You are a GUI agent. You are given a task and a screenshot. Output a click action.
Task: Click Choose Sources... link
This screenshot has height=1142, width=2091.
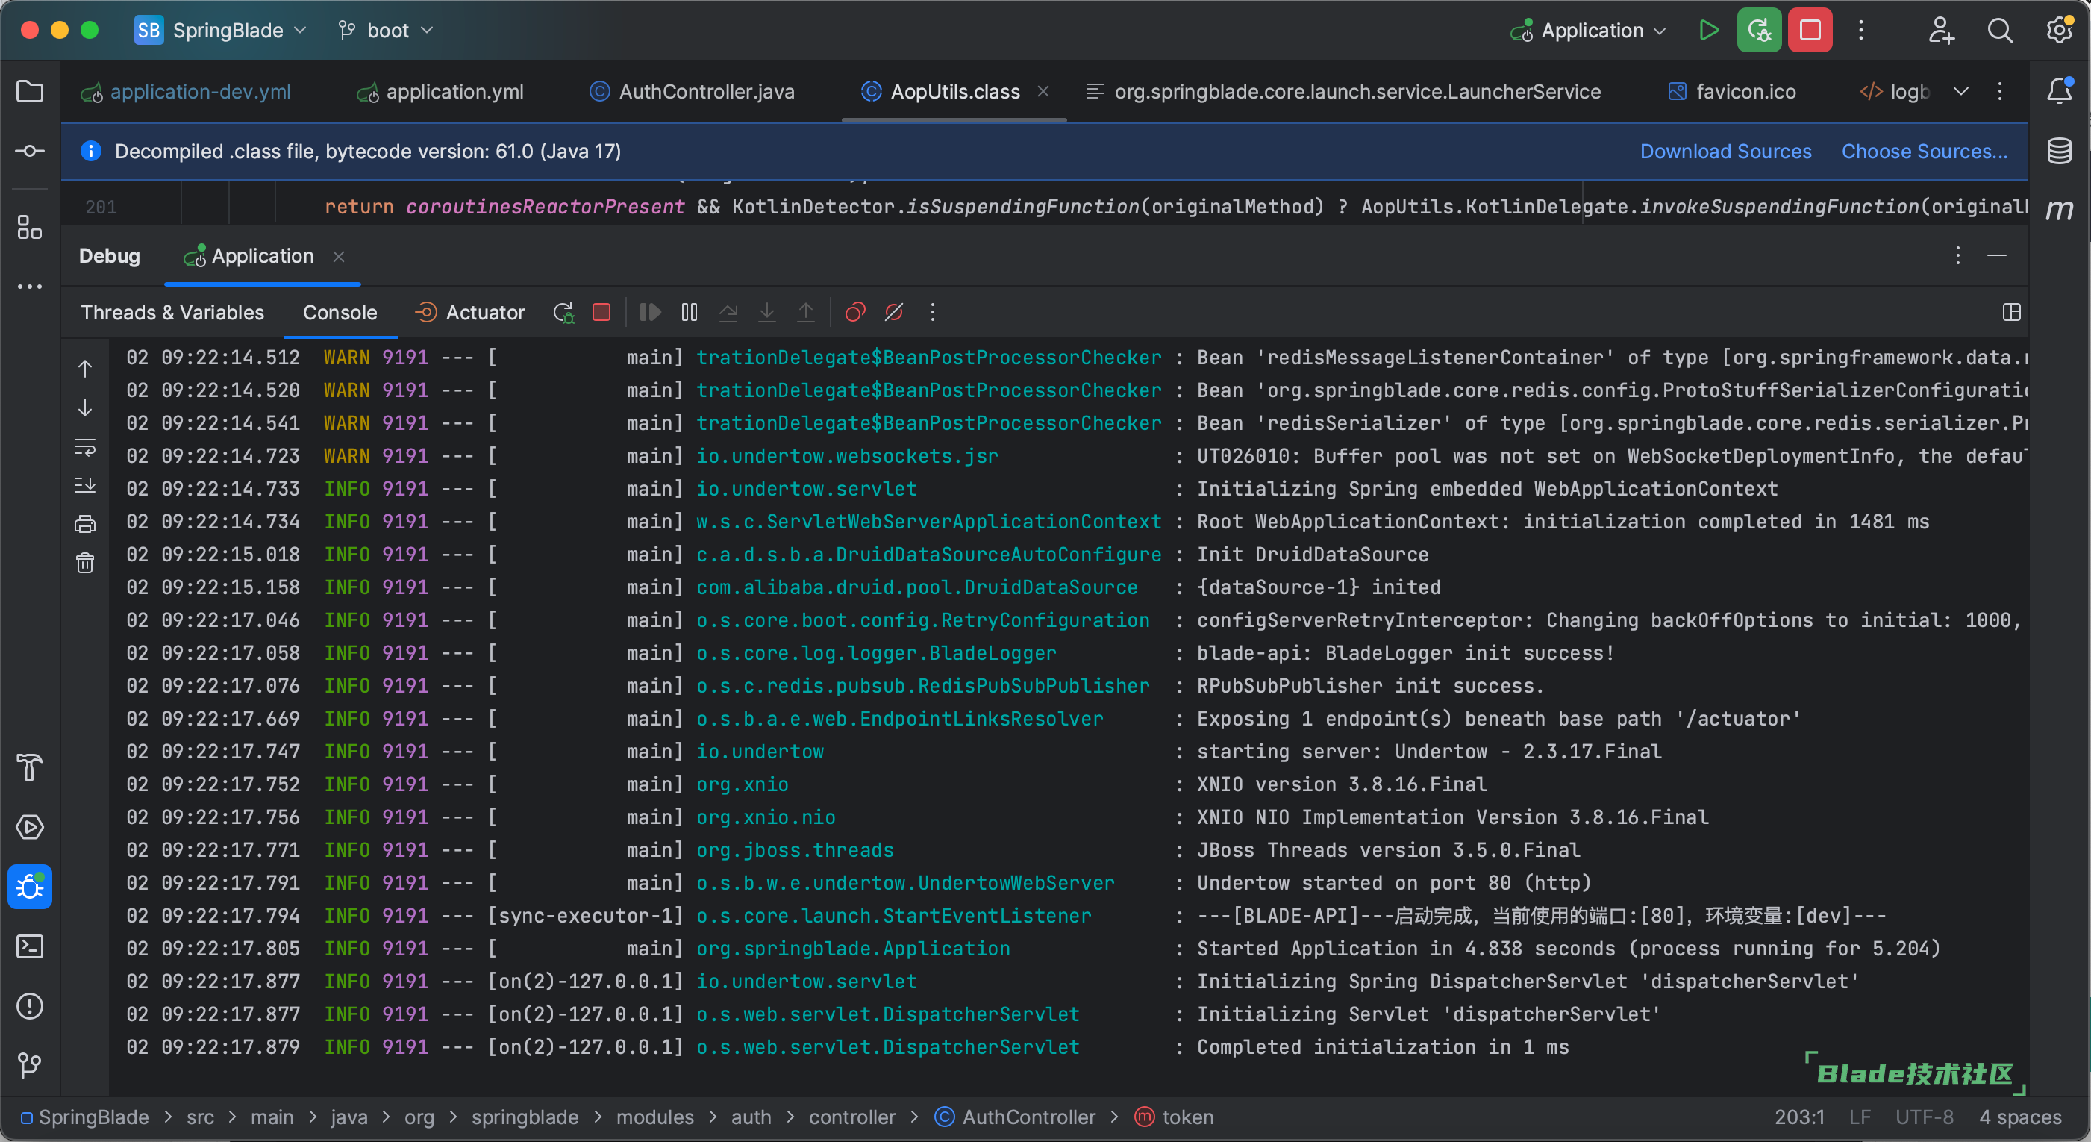pyautogui.click(x=1925, y=151)
